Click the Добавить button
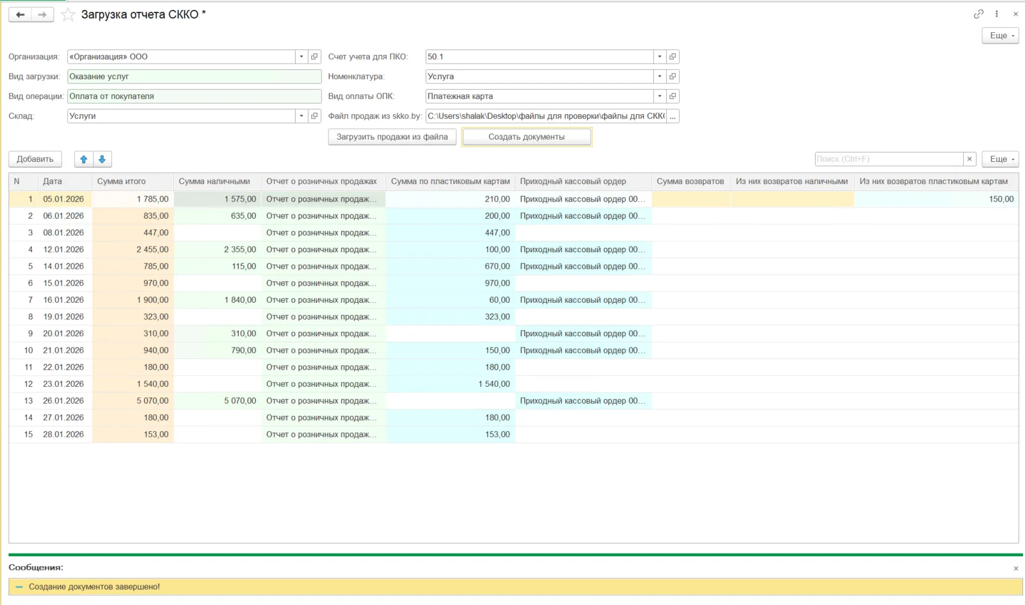This screenshot has height=605, width=1025. [35, 159]
